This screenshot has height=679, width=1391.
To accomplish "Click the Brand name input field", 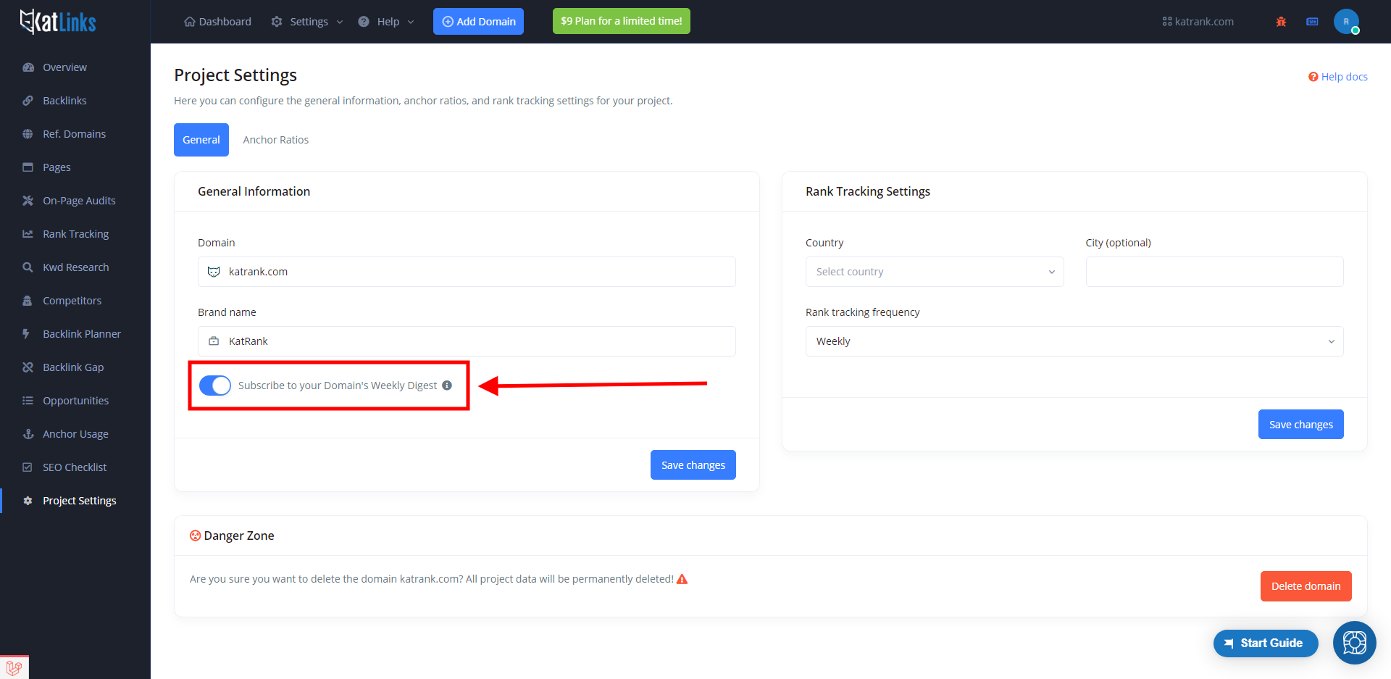I will [x=467, y=341].
